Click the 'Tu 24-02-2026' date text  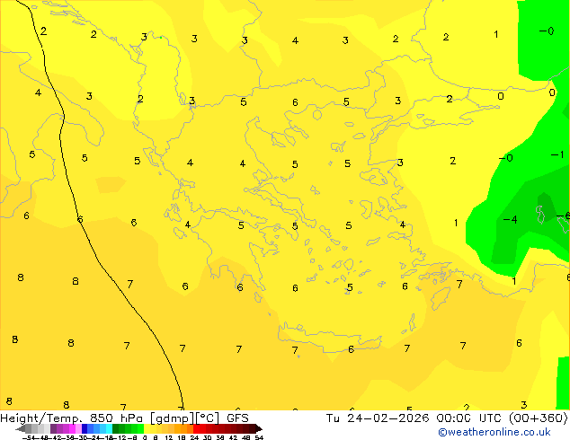[378, 418]
